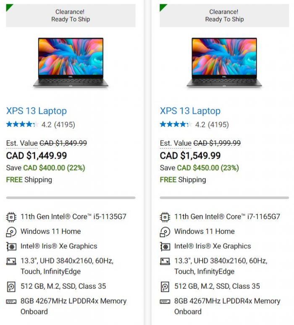
Task: Click graphics card icon on left listing
Action: pyautogui.click(x=11, y=246)
